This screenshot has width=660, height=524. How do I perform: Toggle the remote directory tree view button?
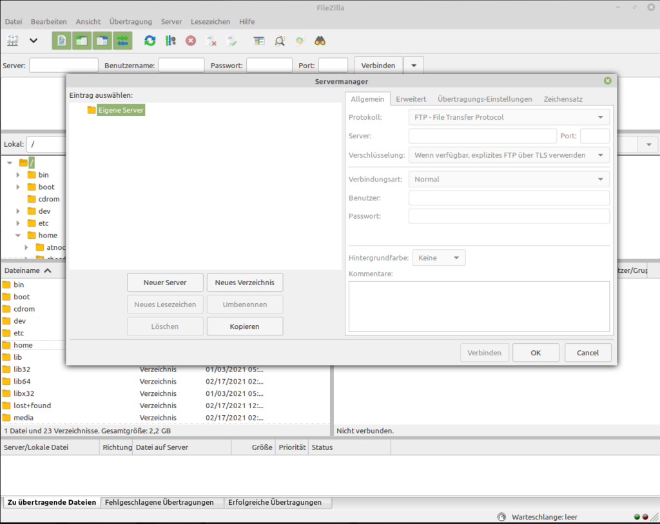(102, 41)
